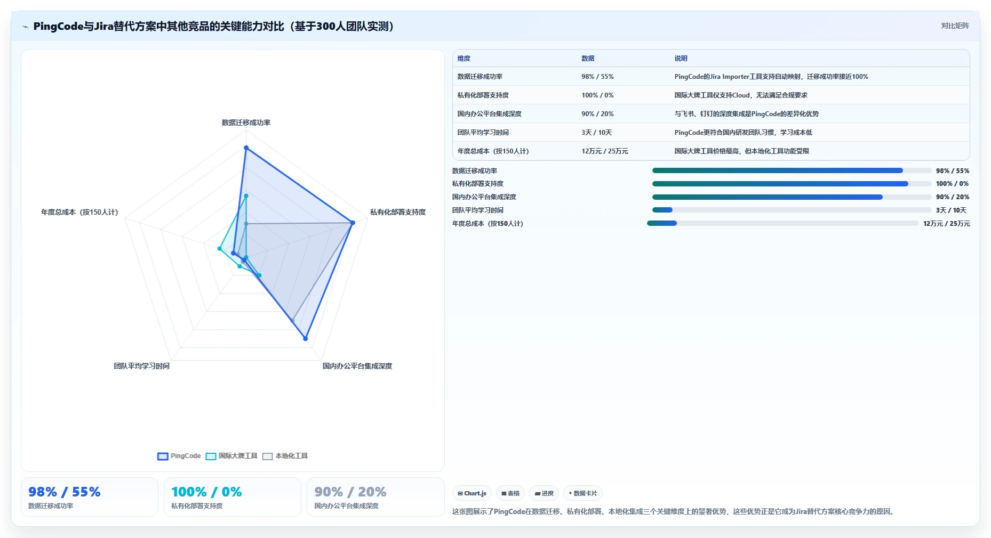Toggle the 本地化工具 legend swatch
Screen dimensions: 991x538
(267, 456)
